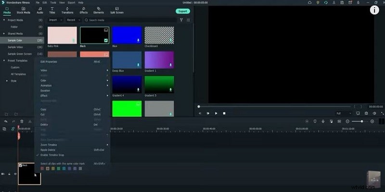
Task: Download the Gradient 1 sample
Action: tap(171, 65)
